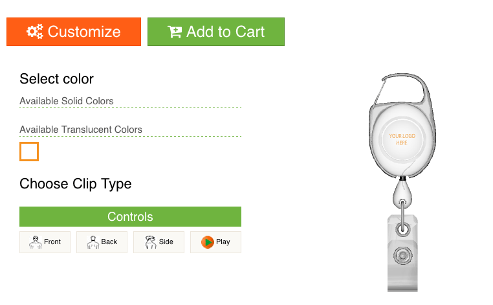
Task: Click the metal eyelet ring on strap
Action: tap(403, 229)
